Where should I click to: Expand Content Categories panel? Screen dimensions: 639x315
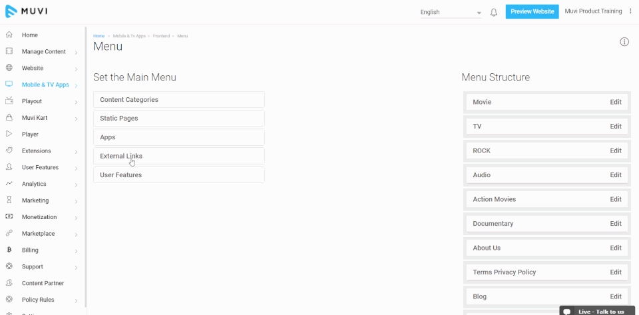pyautogui.click(x=179, y=99)
